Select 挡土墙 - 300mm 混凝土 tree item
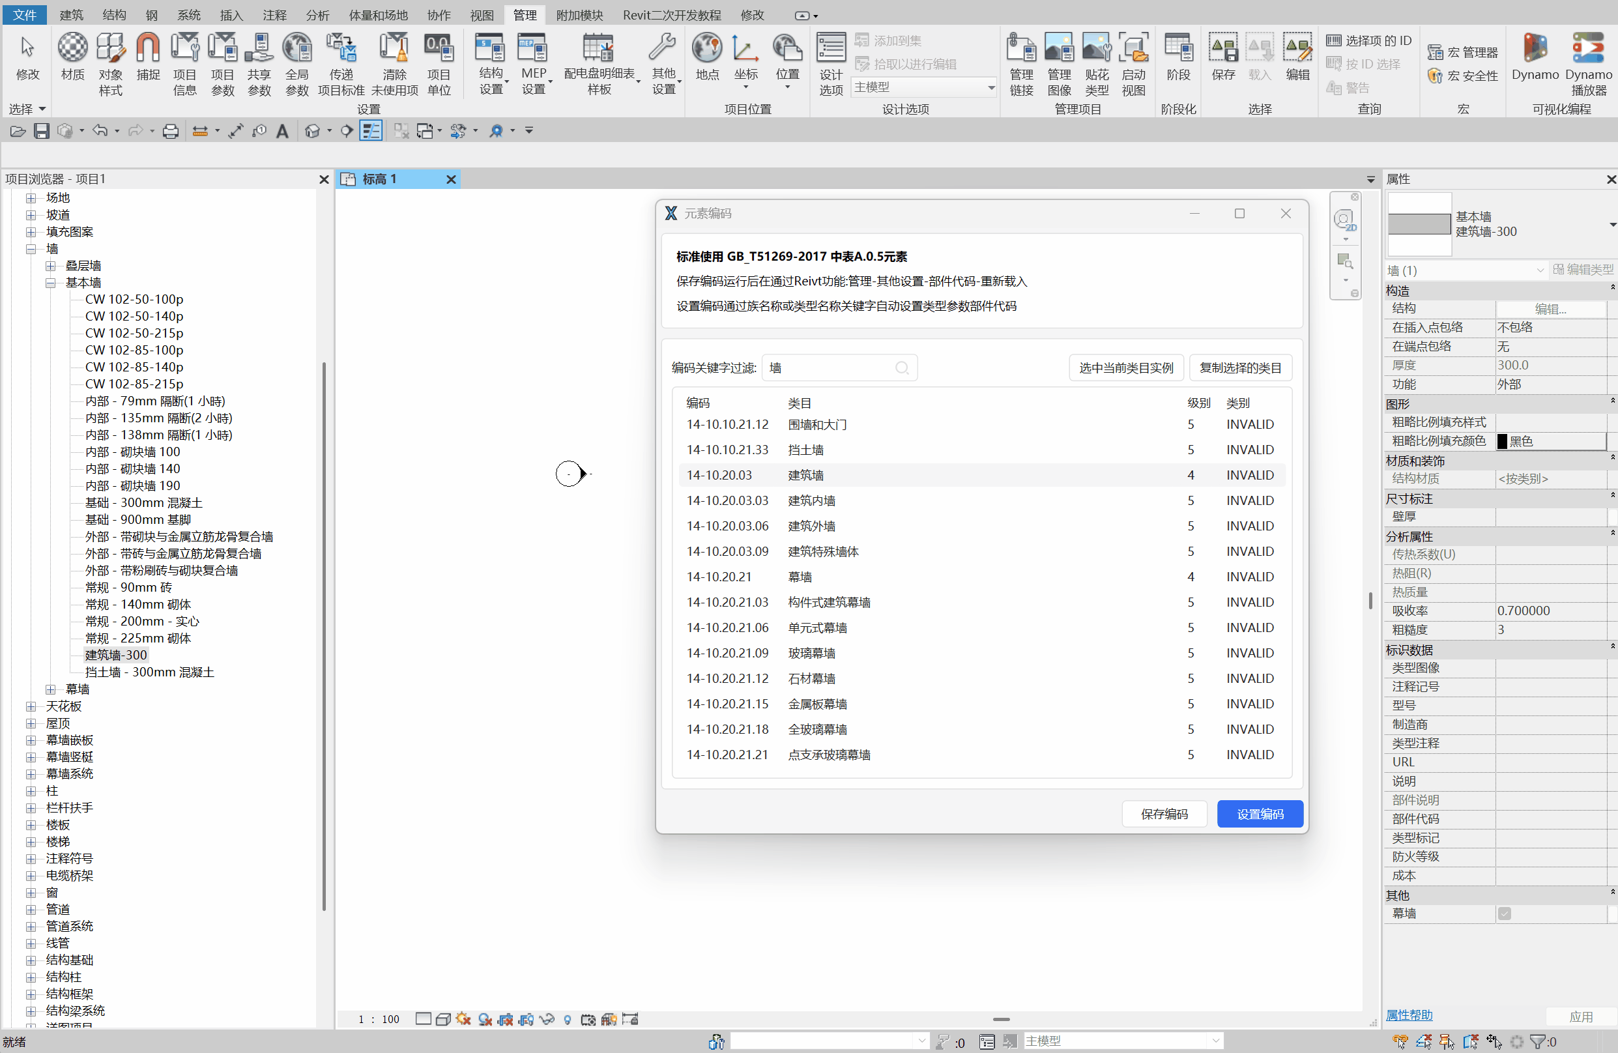This screenshot has width=1618, height=1053. (x=149, y=672)
